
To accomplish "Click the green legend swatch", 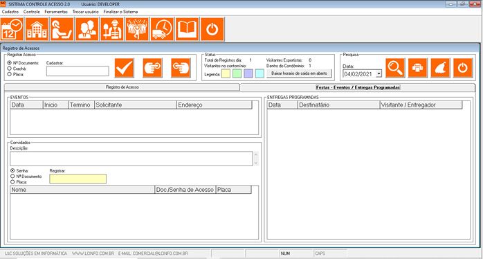I will (x=237, y=73).
